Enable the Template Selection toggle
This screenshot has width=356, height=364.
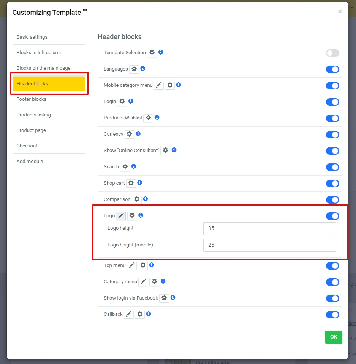[332, 53]
